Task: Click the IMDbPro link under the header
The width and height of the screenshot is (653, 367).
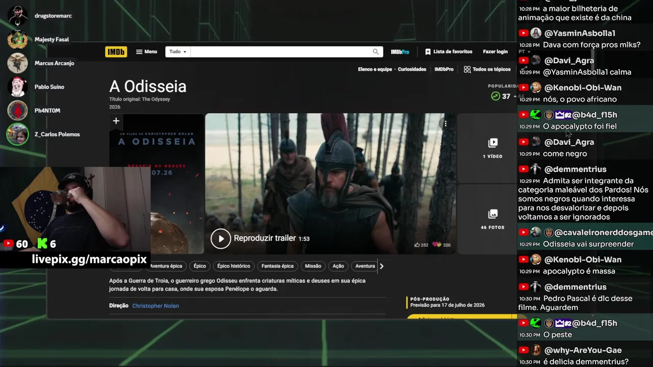Action: tap(444, 69)
